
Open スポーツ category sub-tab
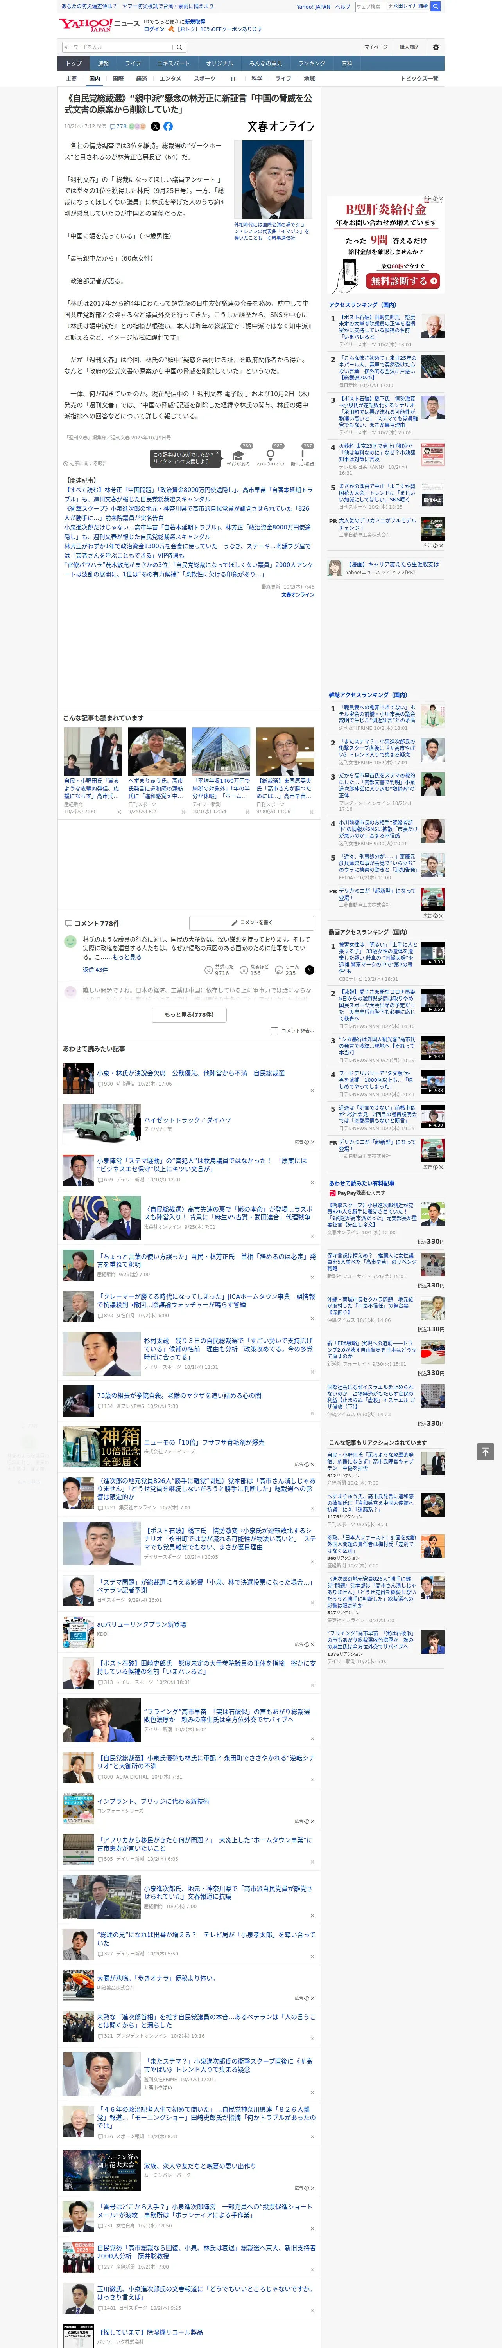pos(205,78)
